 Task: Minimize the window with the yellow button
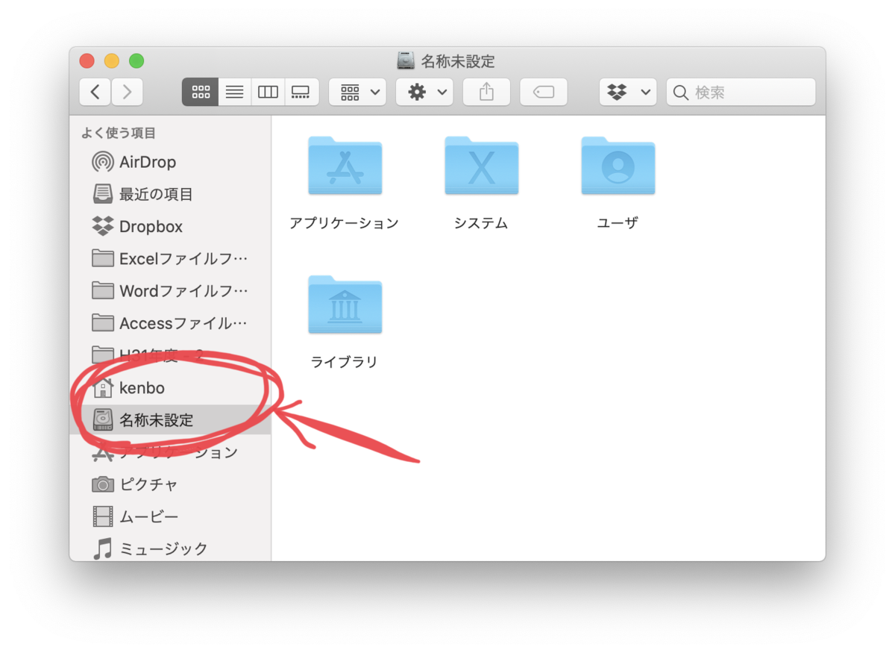click(x=112, y=61)
